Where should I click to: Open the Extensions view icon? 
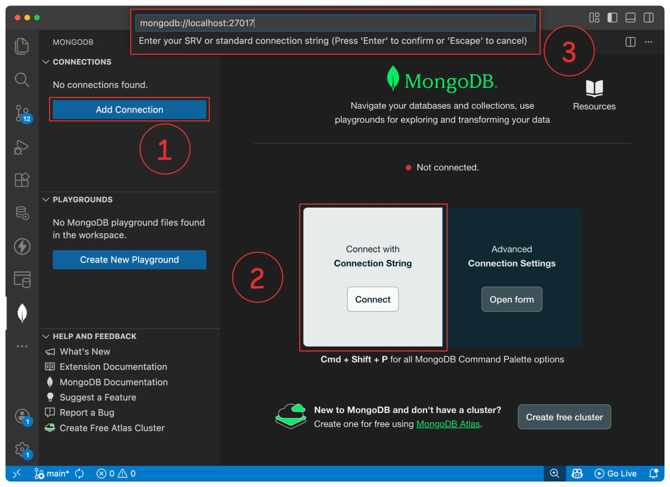coord(22,180)
